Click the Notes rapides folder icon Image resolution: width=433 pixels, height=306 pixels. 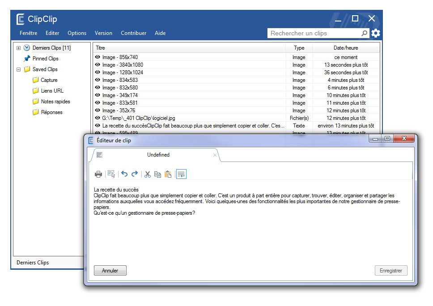click(x=35, y=102)
